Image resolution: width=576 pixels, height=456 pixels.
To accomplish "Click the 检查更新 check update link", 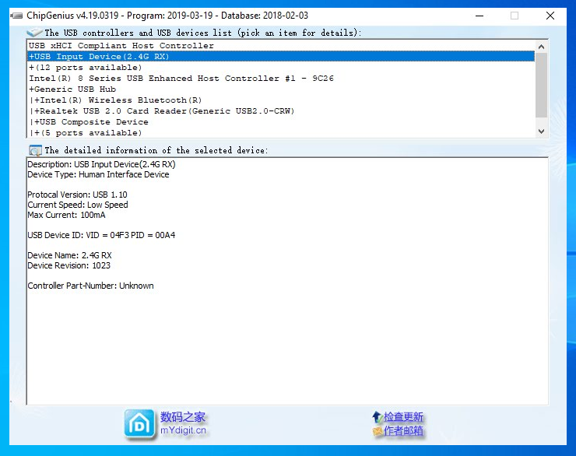I will (403, 417).
